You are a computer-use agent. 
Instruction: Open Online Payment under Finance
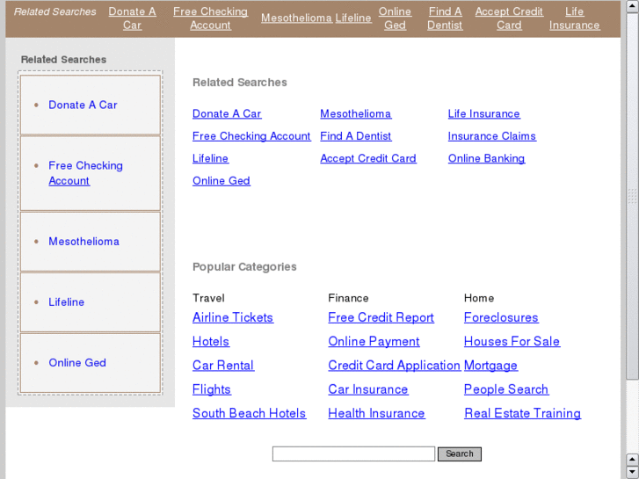(x=374, y=342)
